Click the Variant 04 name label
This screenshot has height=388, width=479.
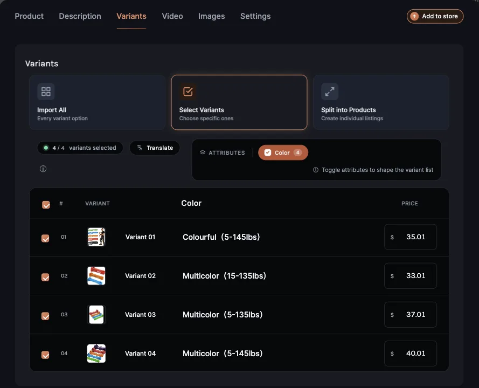(140, 354)
